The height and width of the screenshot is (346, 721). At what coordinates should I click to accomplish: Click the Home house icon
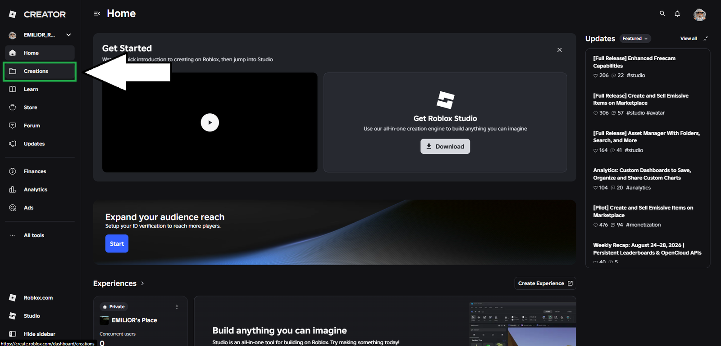tap(13, 53)
